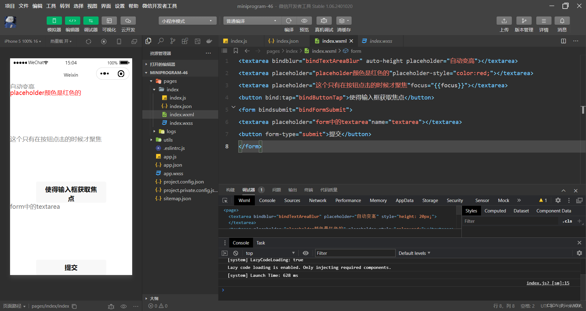Screen dimensions: 586x311
Task: Open the 小程序模式 mode dropdown
Action: (x=187, y=21)
